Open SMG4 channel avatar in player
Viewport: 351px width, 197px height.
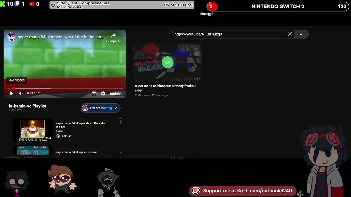click(11, 37)
